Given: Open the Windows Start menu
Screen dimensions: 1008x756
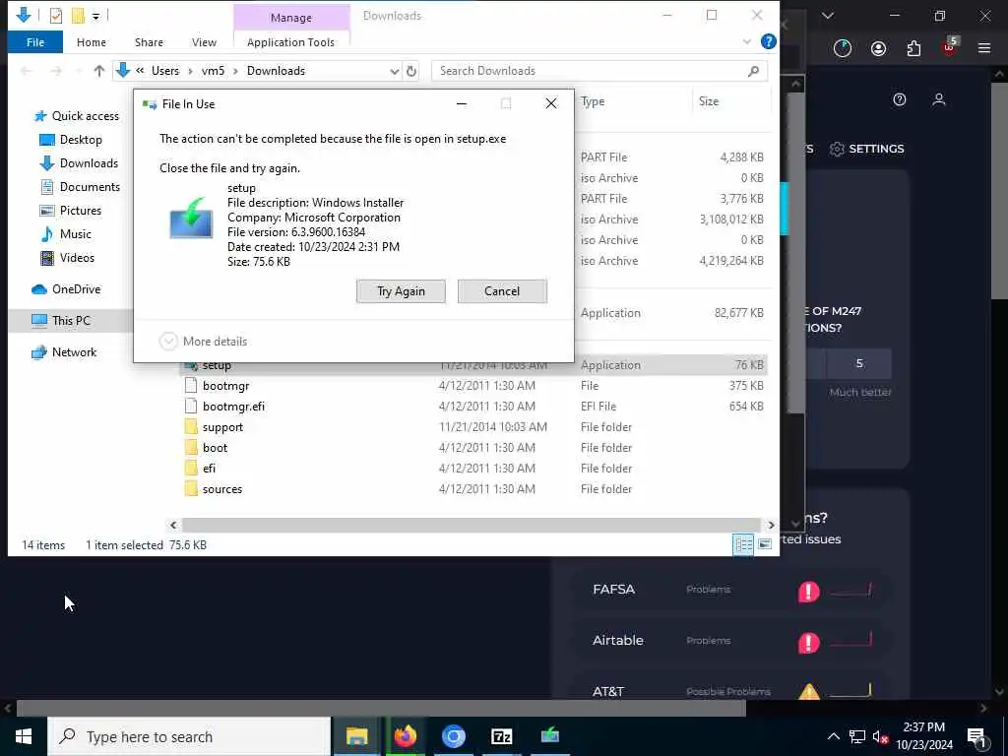Looking at the screenshot, I should coord(24,736).
